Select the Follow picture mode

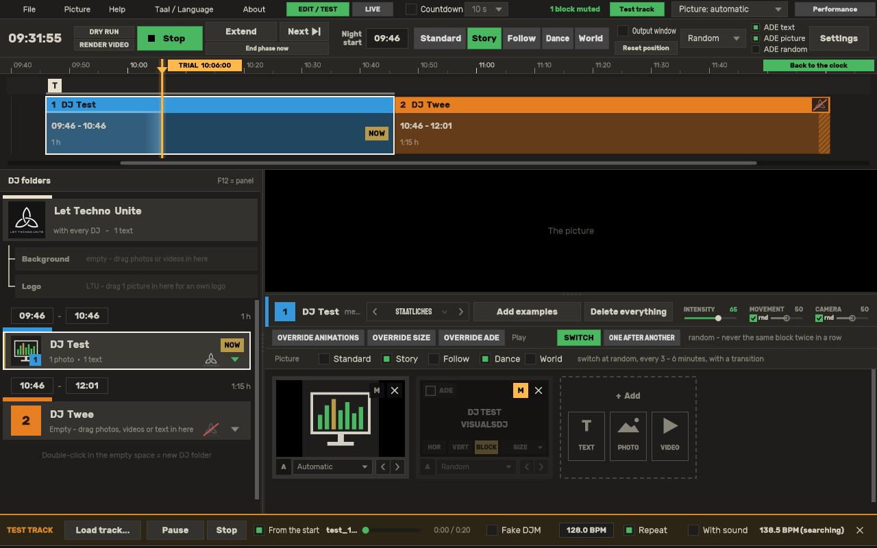521,38
